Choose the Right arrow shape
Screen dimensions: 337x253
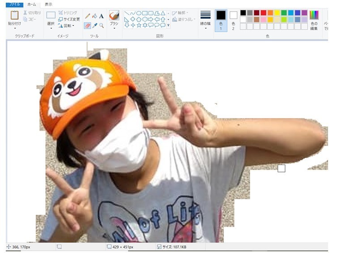[x=151, y=19]
